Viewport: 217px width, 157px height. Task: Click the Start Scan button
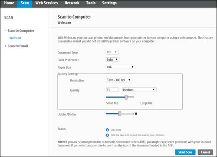[185, 152]
